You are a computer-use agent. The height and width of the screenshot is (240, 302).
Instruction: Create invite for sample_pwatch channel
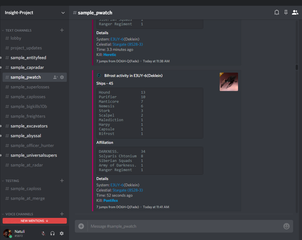[55, 77]
